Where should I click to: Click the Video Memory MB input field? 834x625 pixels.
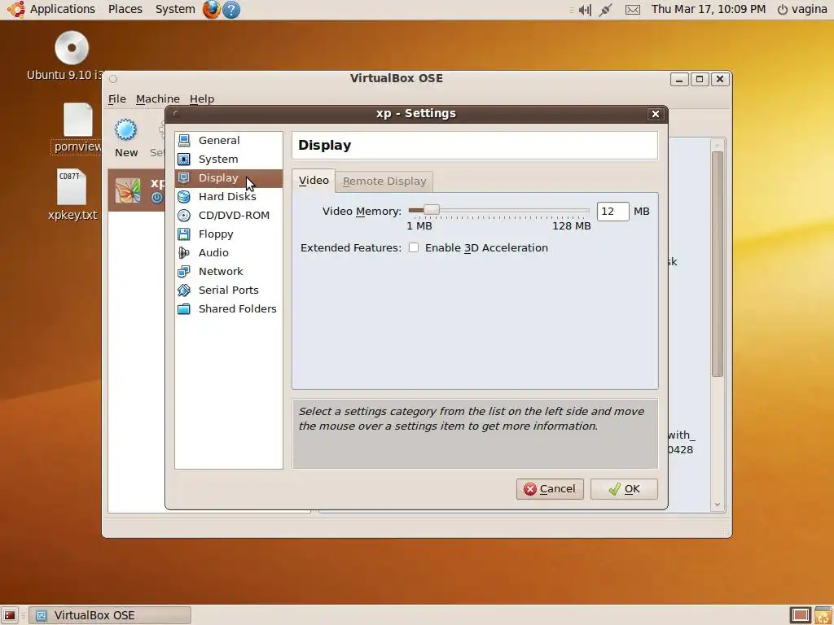click(x=612, y=211)
